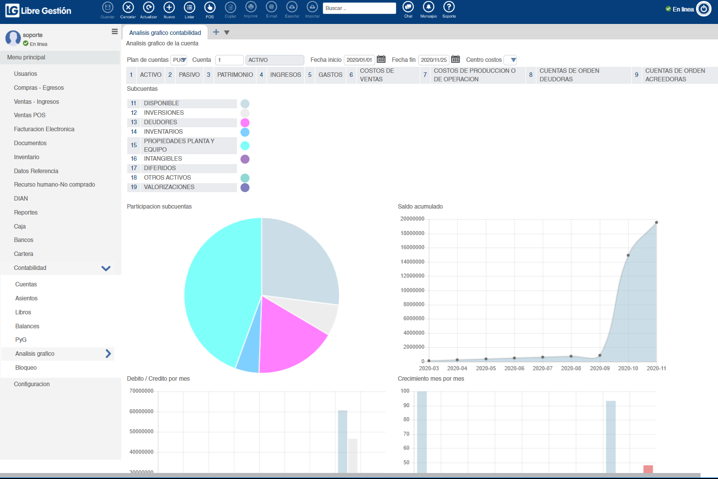
Task: Click the E-mail toolbar icon
Action: (271, 7)
